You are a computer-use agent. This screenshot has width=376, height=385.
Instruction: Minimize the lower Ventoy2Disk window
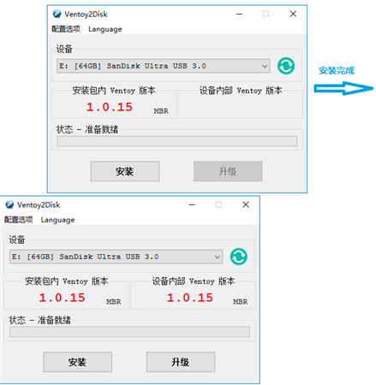coord(192,204)
